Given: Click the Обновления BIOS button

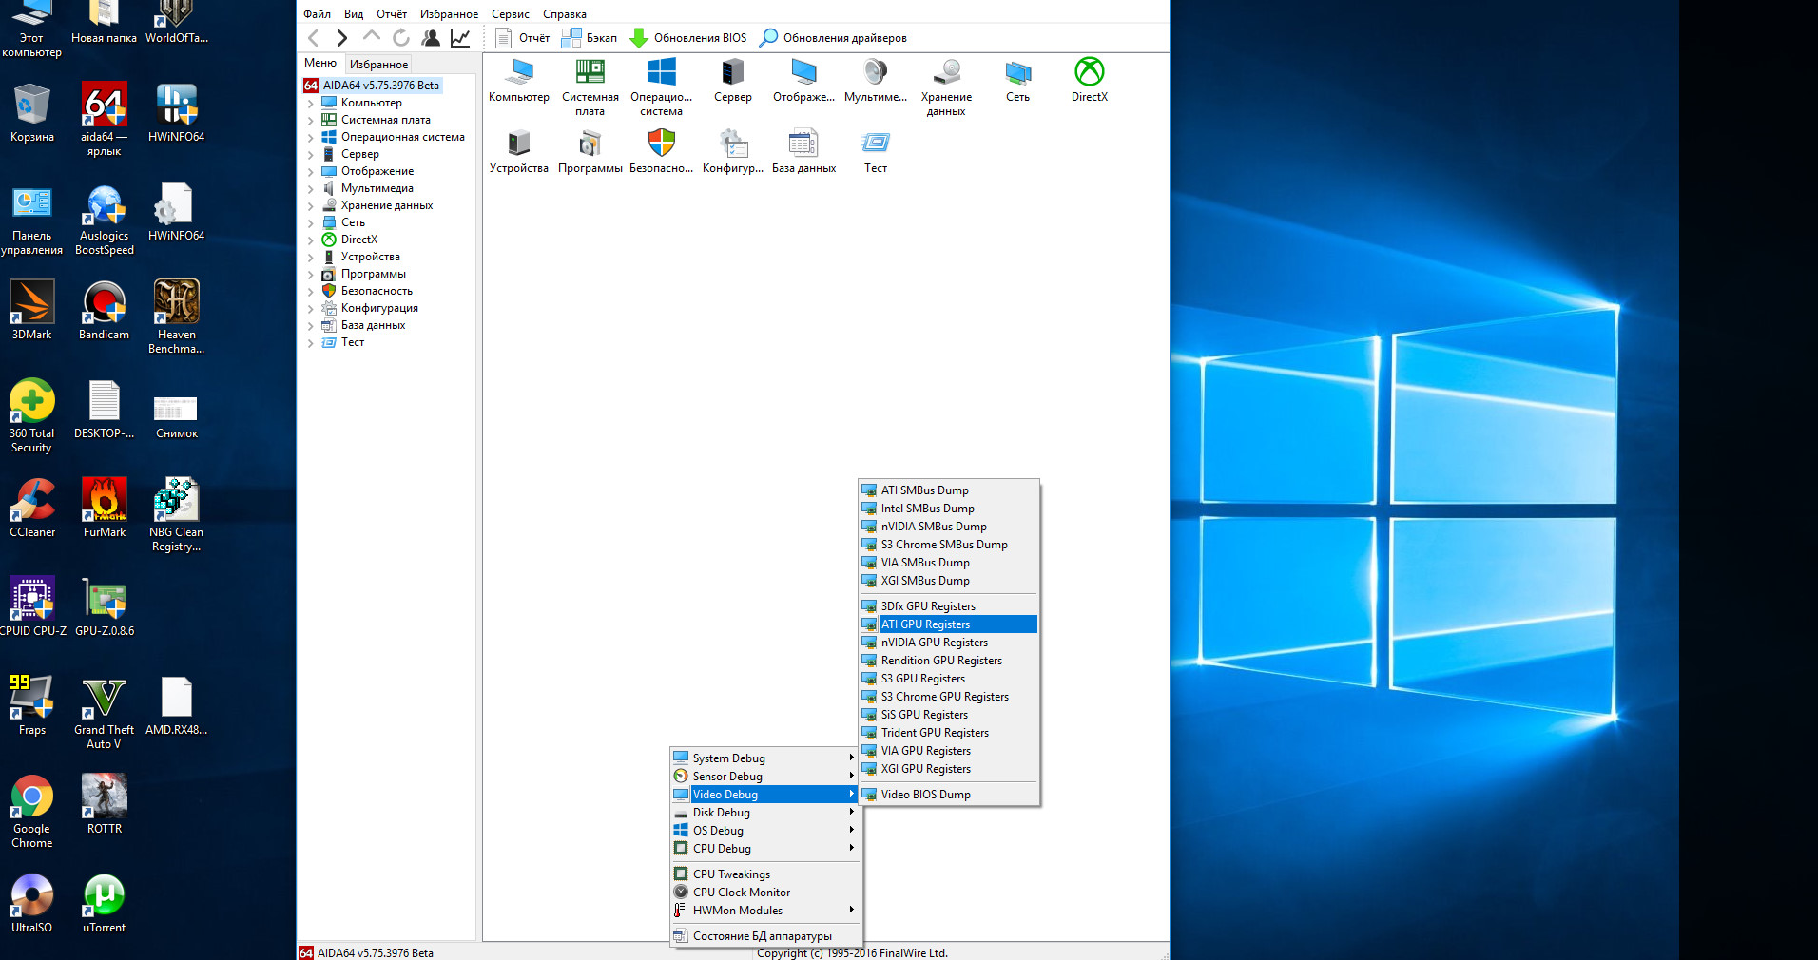Looking at the screenshot, I should pyautogui.click(x=688, y=38).
